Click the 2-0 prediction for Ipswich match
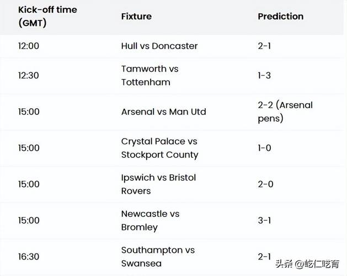Image resolution: width=347 pixels, height=276 pixels. click(x=265, y=184)
